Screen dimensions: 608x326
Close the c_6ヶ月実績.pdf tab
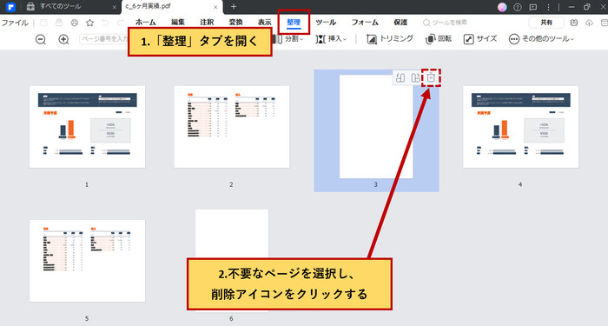coord(216,7)
